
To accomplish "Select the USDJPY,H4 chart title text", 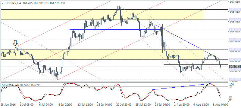I will [13, 3].
